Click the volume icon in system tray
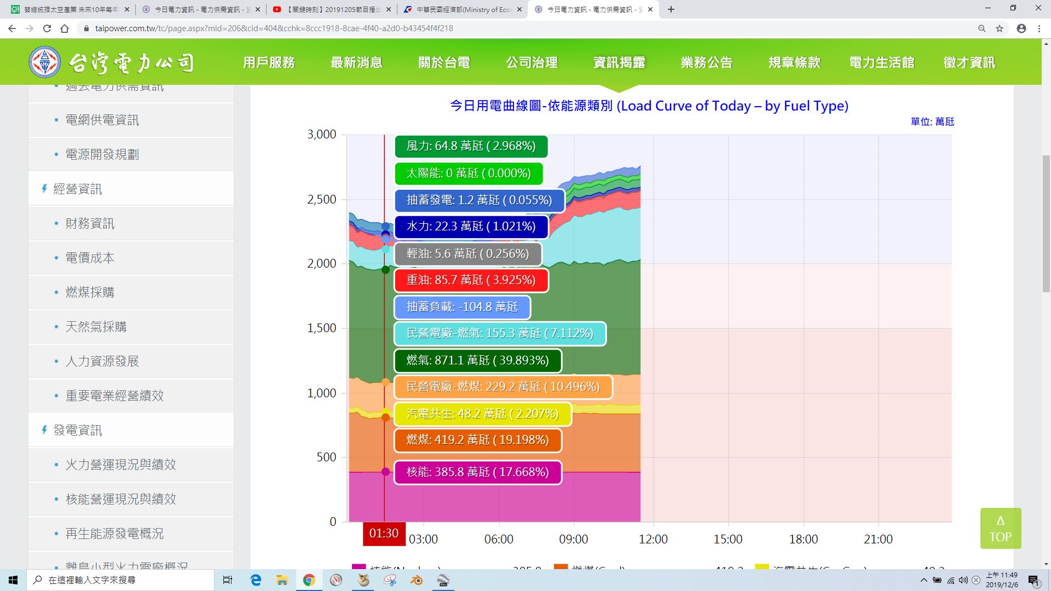 coord(963,580)
